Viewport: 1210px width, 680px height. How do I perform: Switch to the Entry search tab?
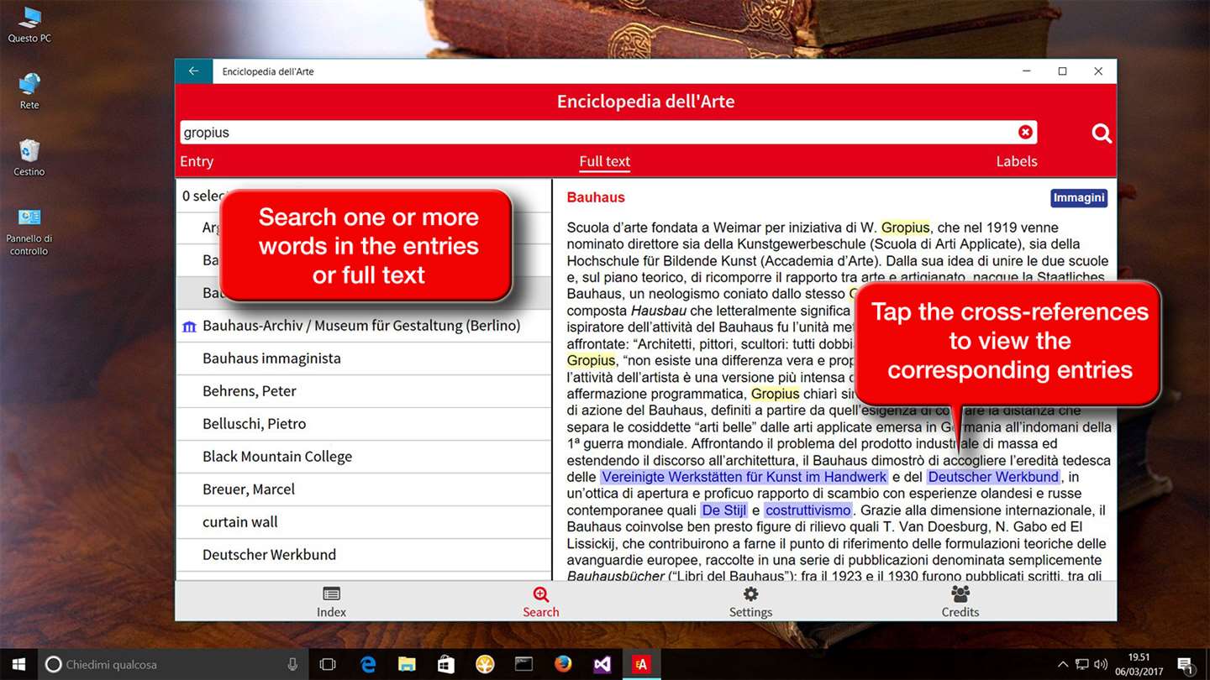(x=197, y=161)
